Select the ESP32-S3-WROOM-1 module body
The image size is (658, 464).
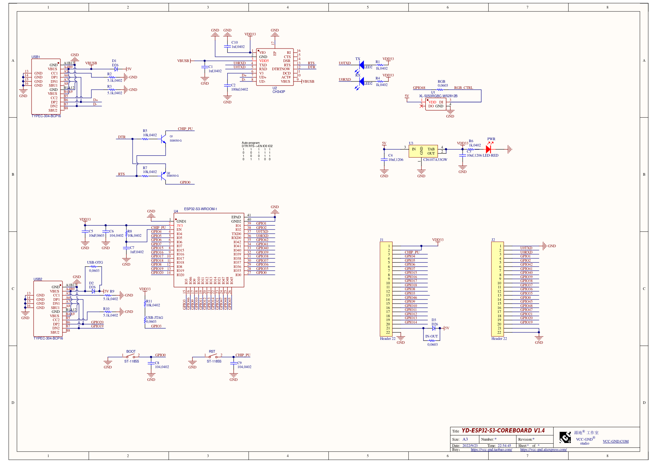click(209, 250)
